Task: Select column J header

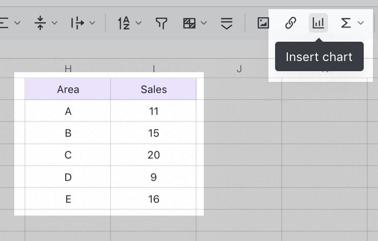Action: click(239, 69)
